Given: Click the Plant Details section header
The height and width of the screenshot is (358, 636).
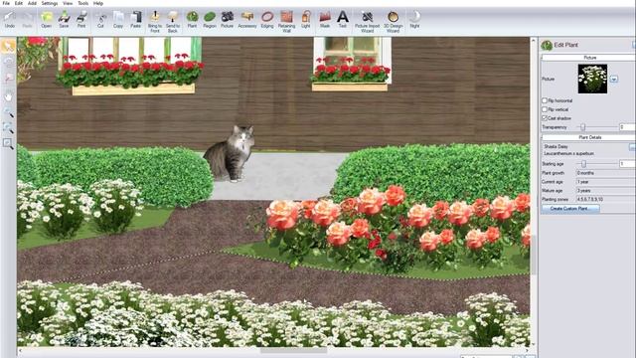Looking at the screenshot, I should [x=589, y=137].
